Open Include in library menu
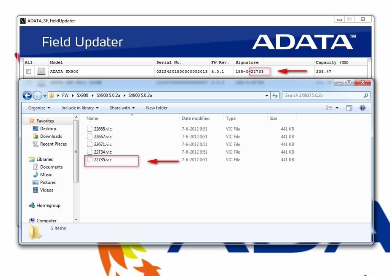Viewport: 390px width, 276px height. pyautogui.click(x=80, y=108)
